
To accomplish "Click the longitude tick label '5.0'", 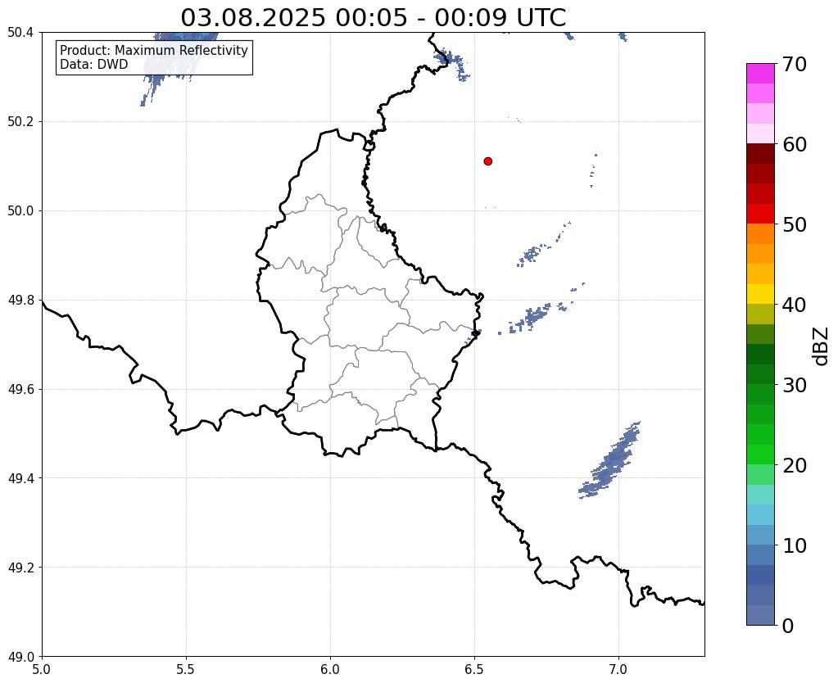I will click(x=42, y=669).
